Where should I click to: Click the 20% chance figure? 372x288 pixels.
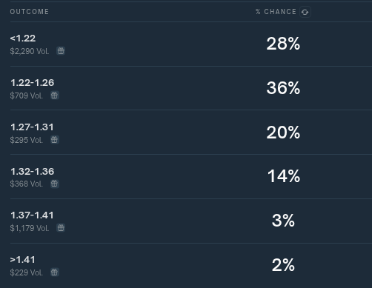coord(283,133)
